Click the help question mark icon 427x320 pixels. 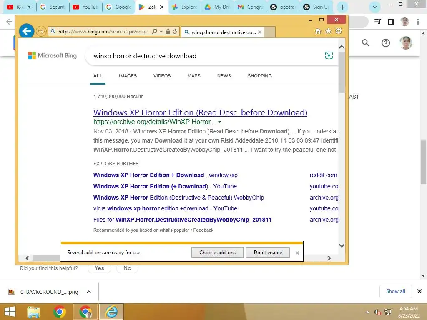386,43
